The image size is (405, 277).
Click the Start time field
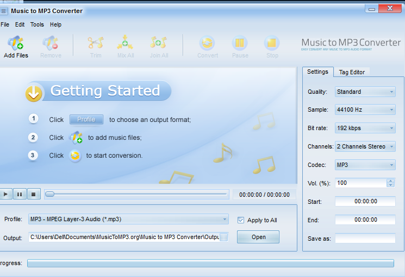pyautogui.click(x=365, y=201)
